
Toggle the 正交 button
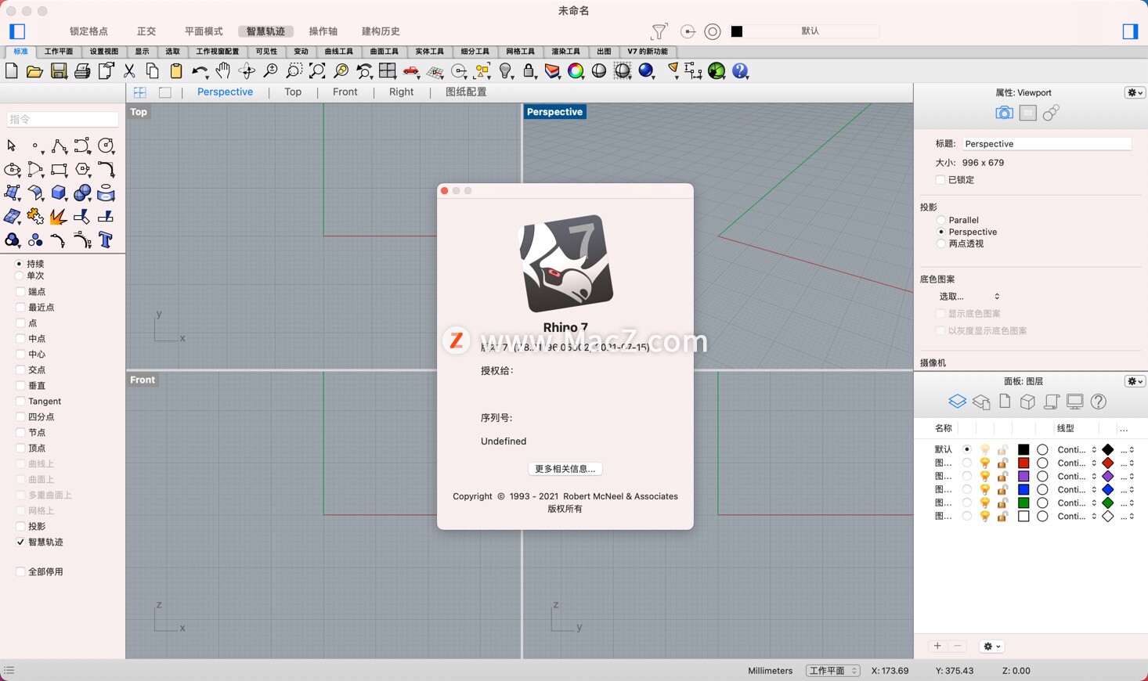(x=146, y=31)
